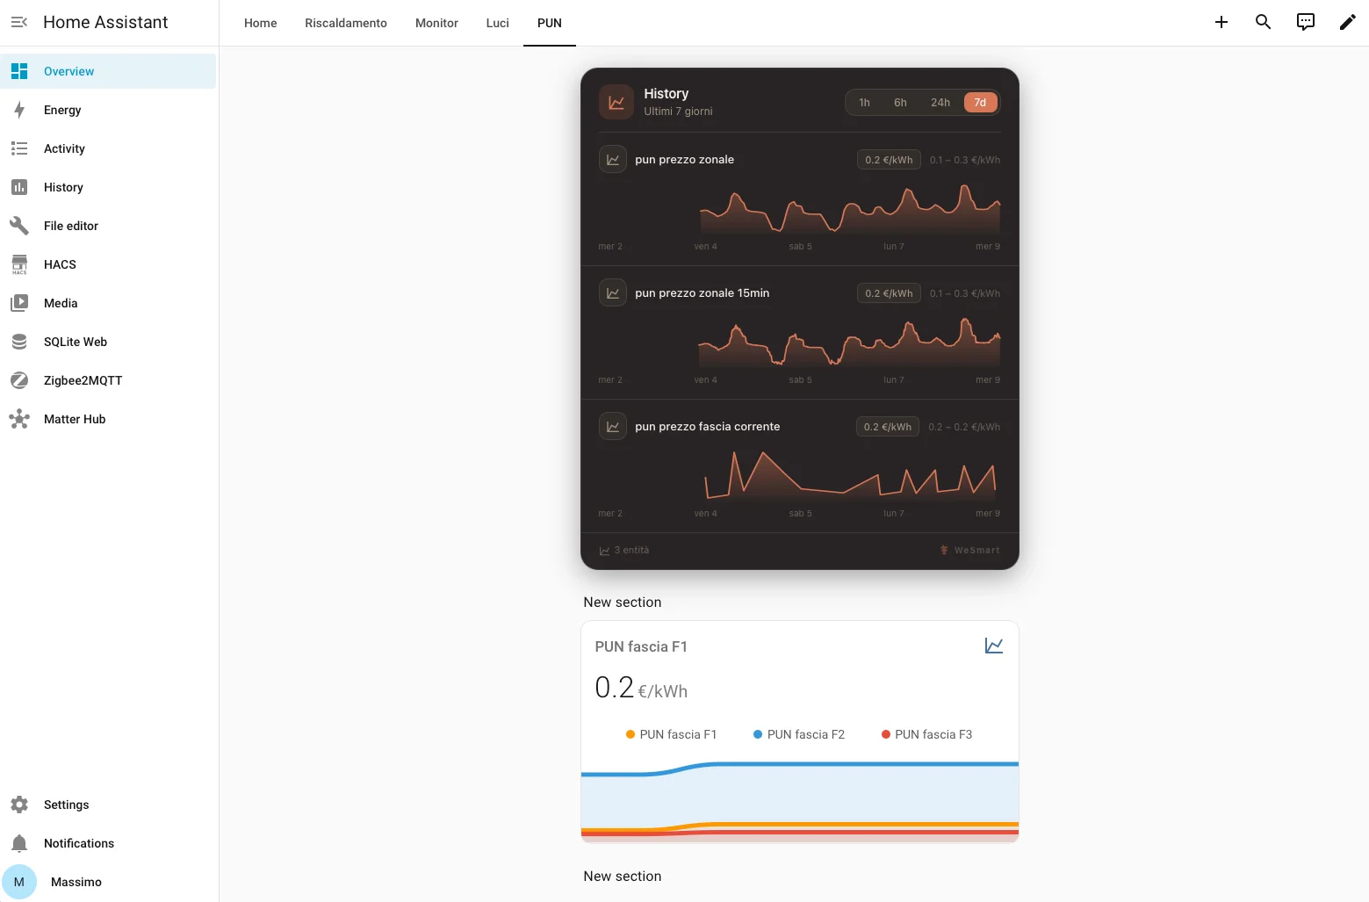Screen dimensions: 1369x902
Task: Open the Overview dashboard icon
Action: coord(19,71)
